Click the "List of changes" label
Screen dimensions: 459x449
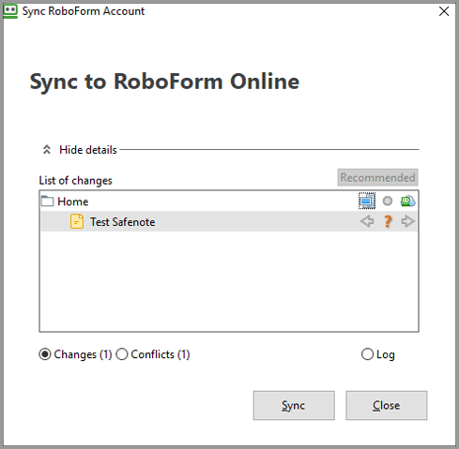tap(75, 181)
